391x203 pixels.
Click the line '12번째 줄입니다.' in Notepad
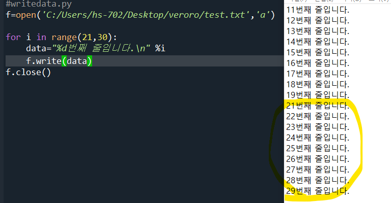click(x=318, y=21)
